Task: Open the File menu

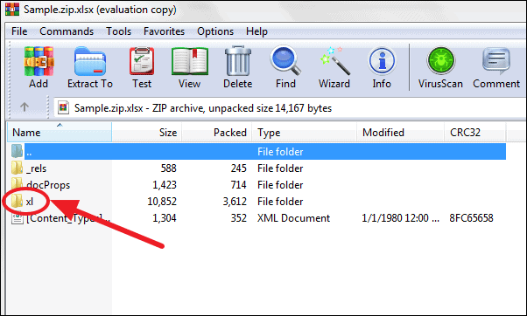Action: point(19,31)
